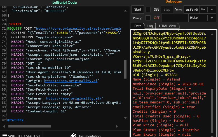Screen dimensions: 218x137
Task: Toggle the SBS checkbox
Action: pyautogui.click(x=148, y=10)
